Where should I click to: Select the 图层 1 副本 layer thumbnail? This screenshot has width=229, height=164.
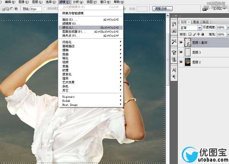point(188,42)
